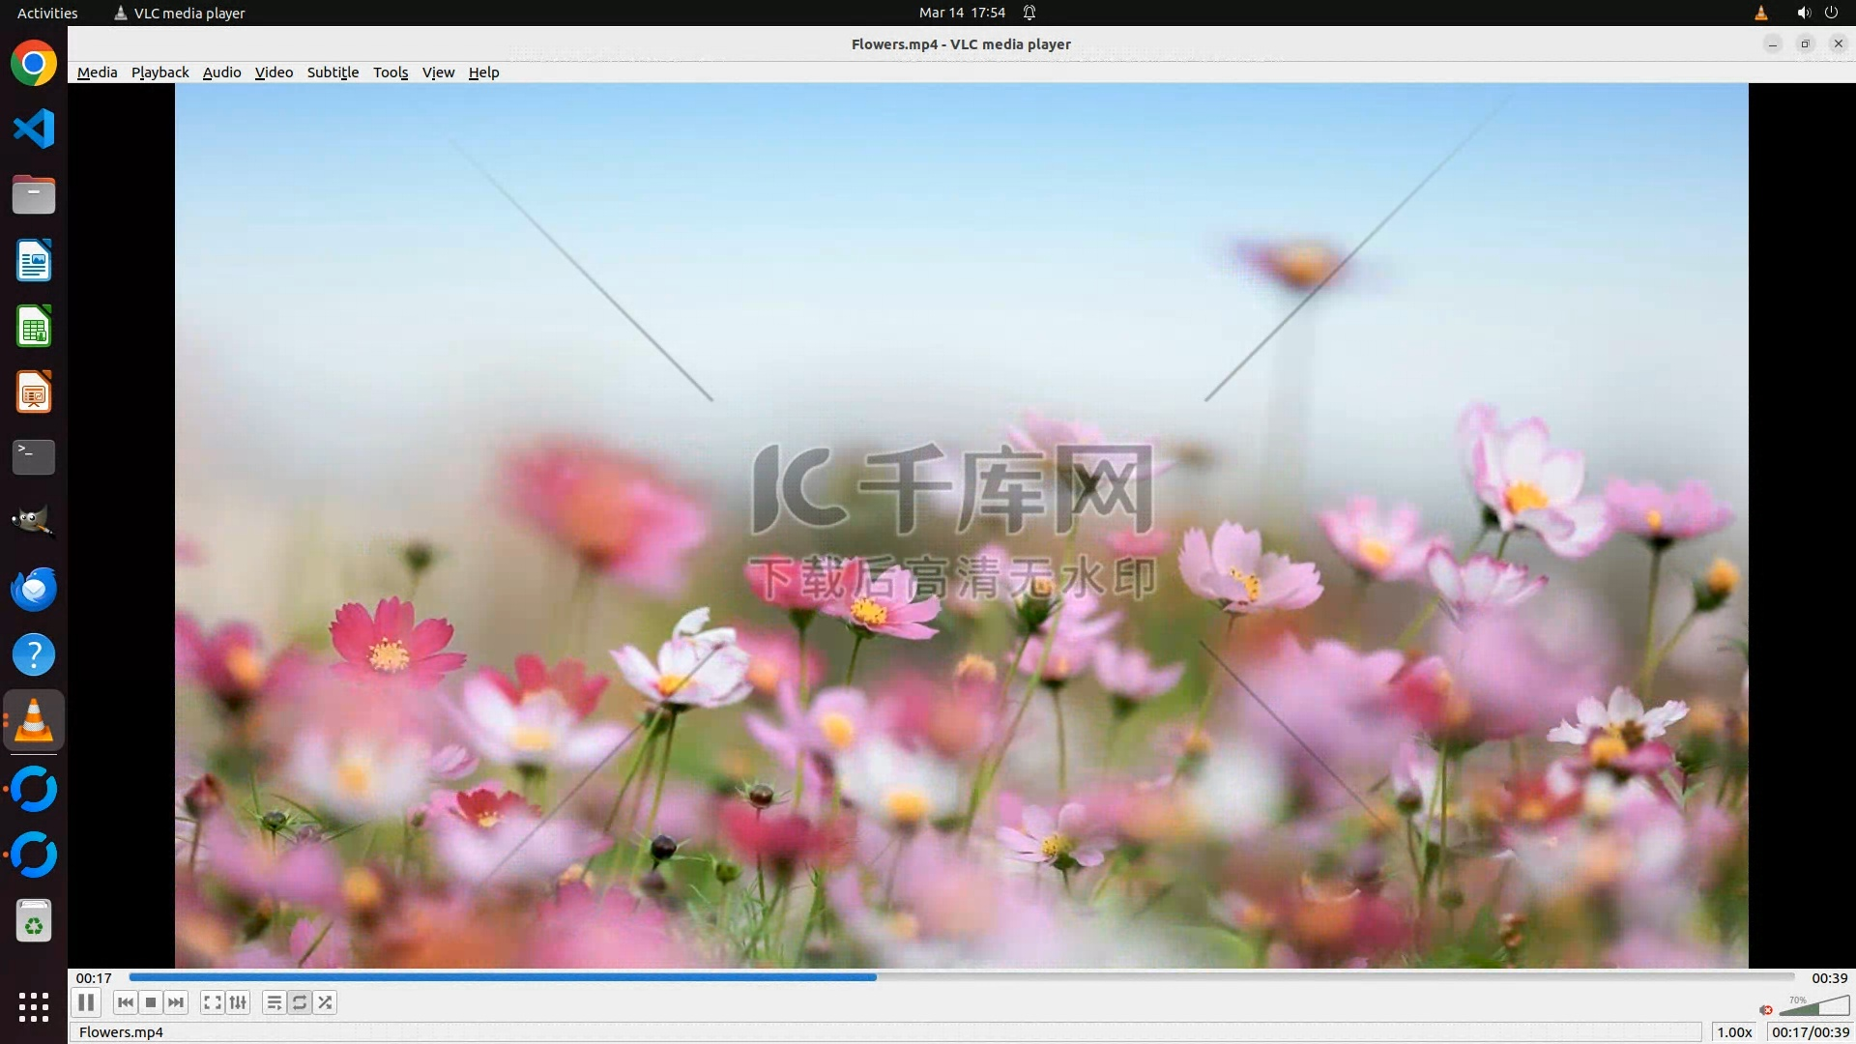Toggle the loop repeat mode
1856x1044 pixels.
pos(300,1002)
